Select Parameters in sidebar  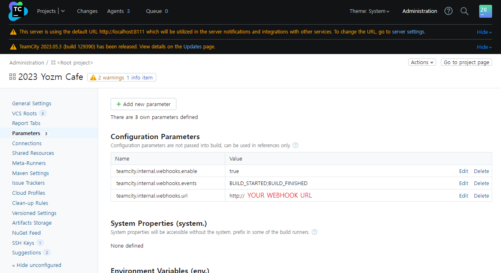(x=26, y=133)
